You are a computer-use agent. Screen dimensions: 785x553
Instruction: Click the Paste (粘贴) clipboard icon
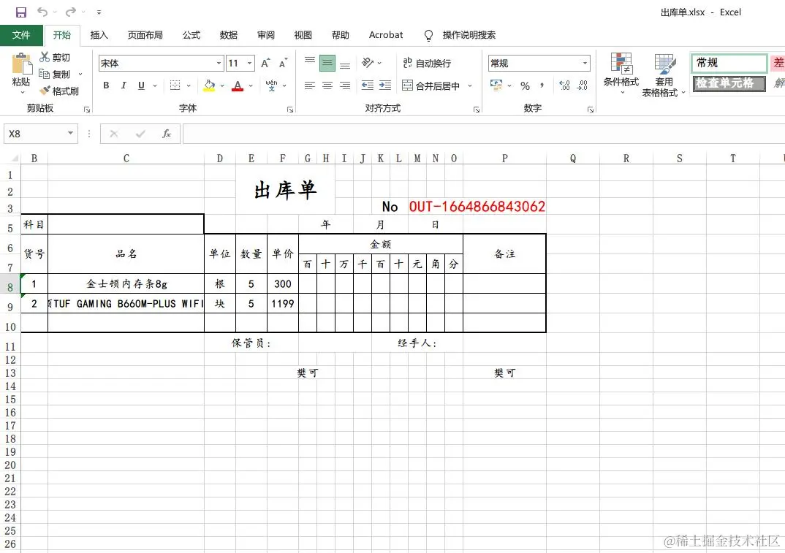click(21, 64)
